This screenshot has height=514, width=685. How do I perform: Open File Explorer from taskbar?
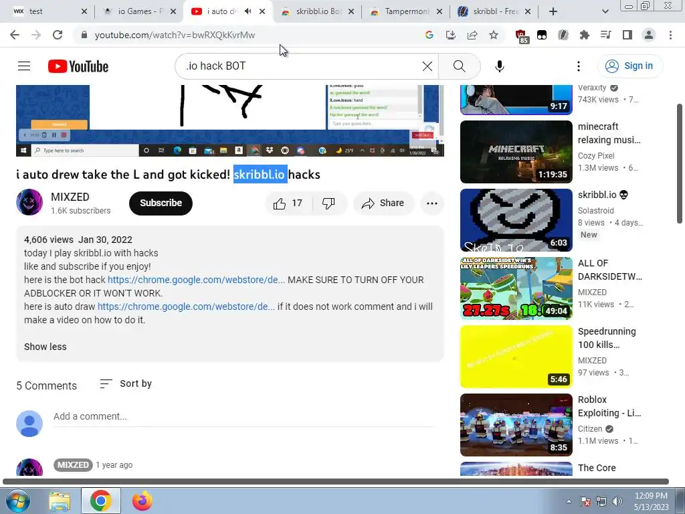60,501
